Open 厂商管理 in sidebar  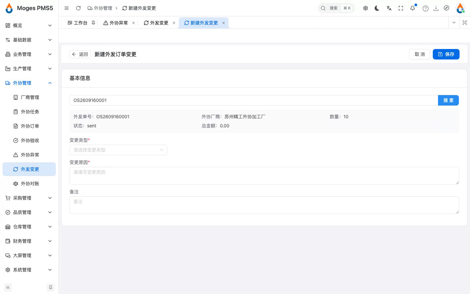(29, 97)
